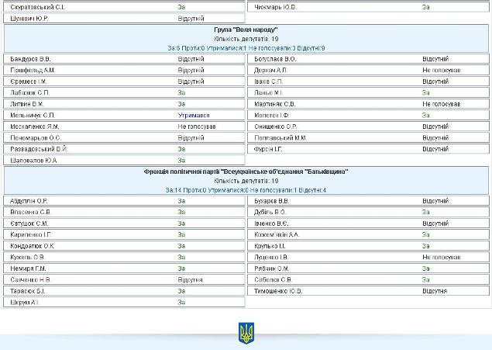Click the Ukrainian trident emblem icon
This screenshot has height=350, width=492.
click(246, 334)
